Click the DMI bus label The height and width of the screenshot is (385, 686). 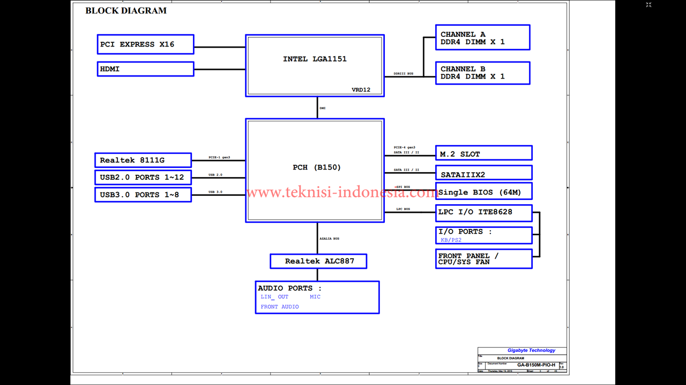click(323, 108)
